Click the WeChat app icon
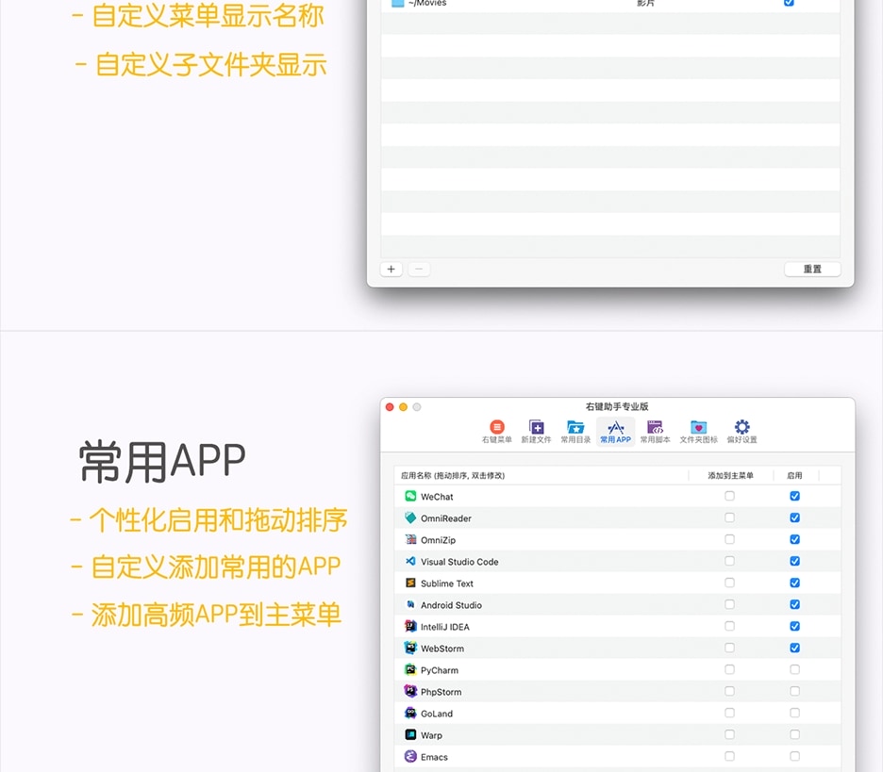Screen dimensions: 883x772 (410, 496)
